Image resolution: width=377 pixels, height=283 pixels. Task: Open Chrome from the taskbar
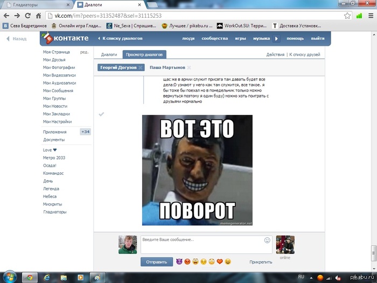[30, 278]
